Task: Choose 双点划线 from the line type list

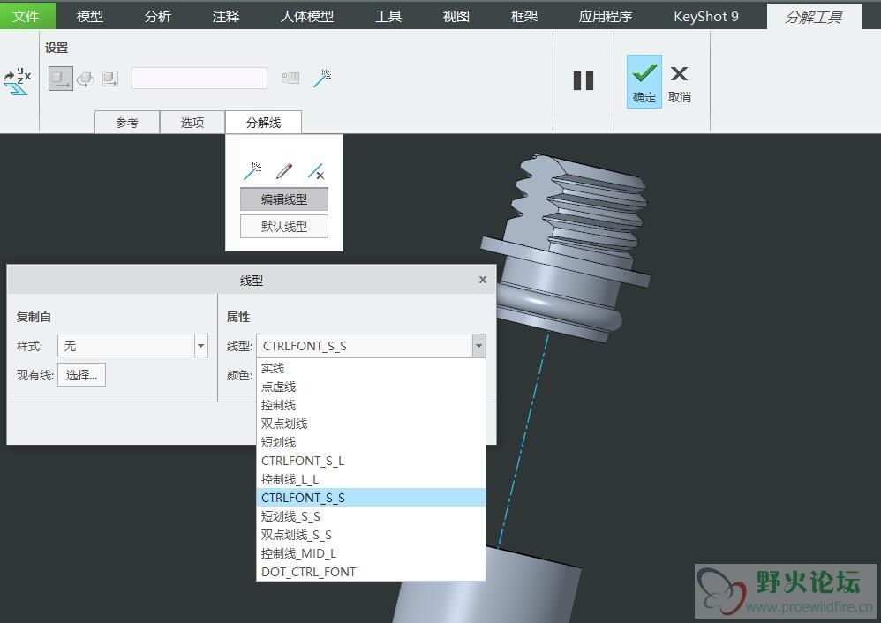Action: click(284, 424)
